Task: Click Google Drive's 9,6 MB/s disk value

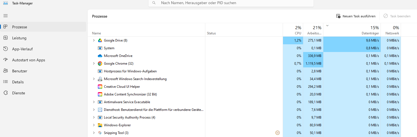Action: coord(373,40)
